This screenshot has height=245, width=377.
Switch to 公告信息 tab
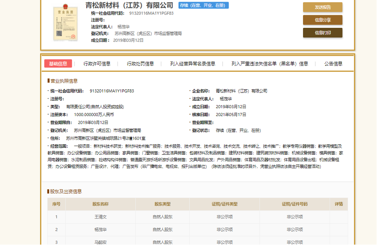[333, 64]
